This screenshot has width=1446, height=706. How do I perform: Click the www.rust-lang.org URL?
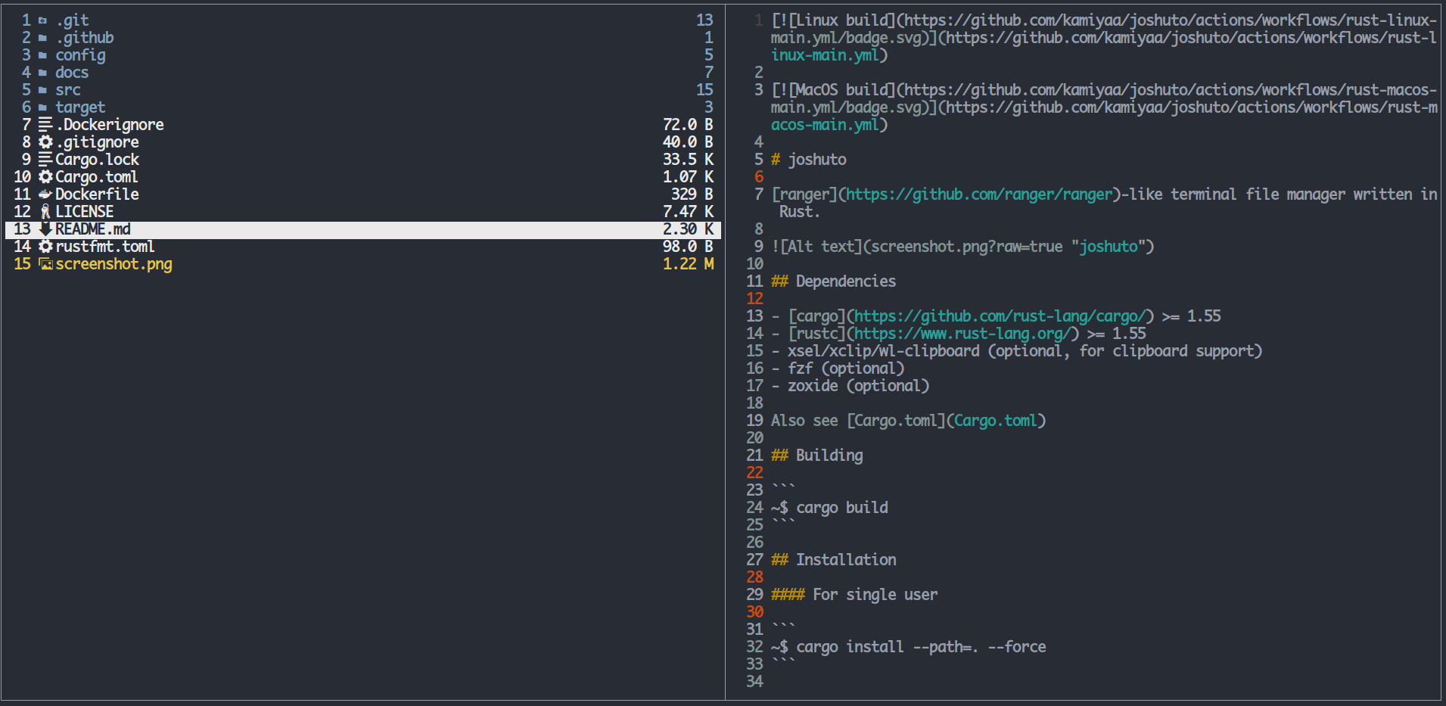[962, 334]
